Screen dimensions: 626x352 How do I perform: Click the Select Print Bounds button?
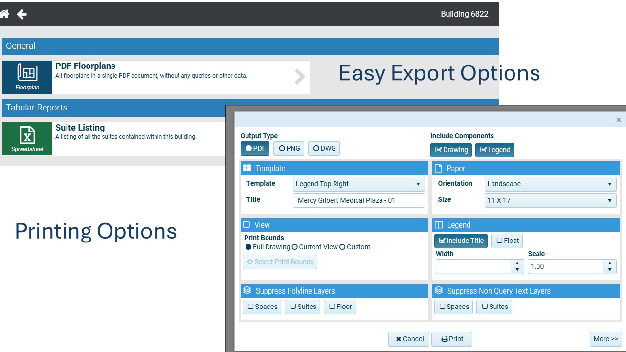pos(280,262)
